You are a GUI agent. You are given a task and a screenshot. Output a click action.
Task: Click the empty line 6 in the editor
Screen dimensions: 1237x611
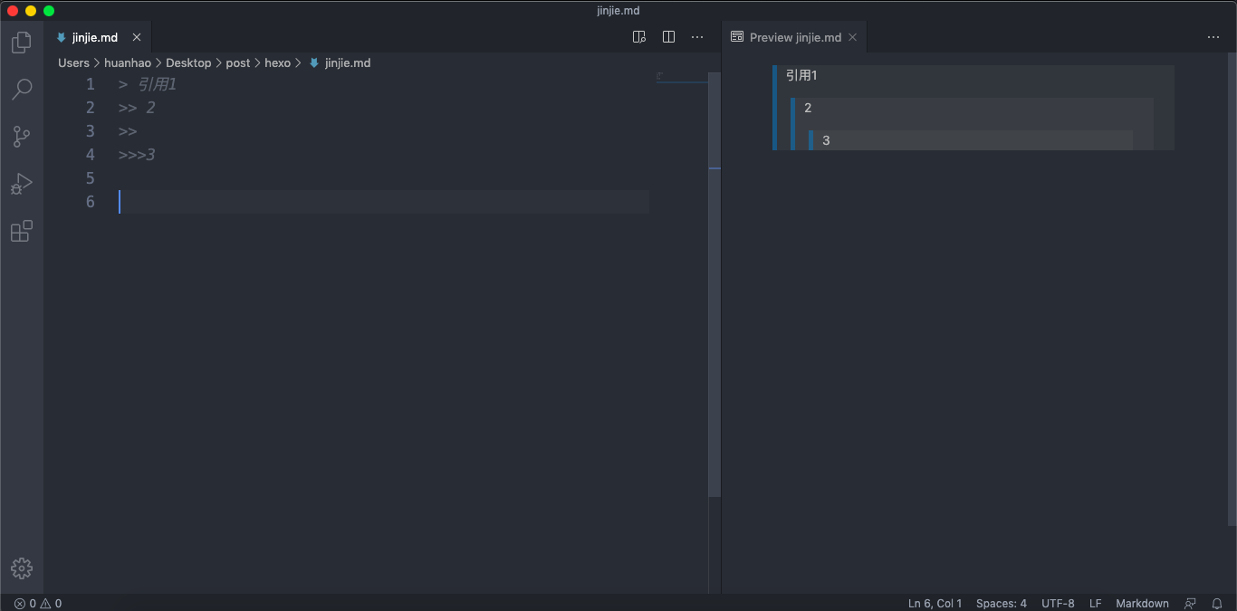click(x=384, y=202)
